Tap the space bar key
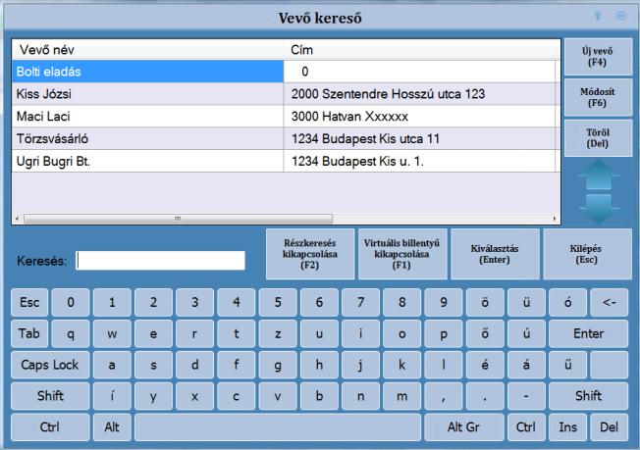Screen dimensions: 640x450 [278, 427]
